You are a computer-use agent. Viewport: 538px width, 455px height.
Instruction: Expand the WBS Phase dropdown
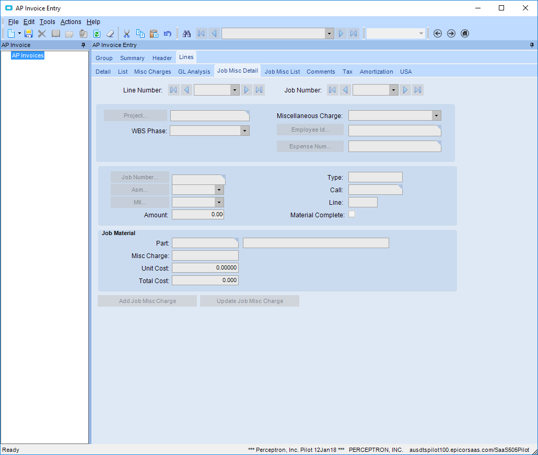coord(244,131)
